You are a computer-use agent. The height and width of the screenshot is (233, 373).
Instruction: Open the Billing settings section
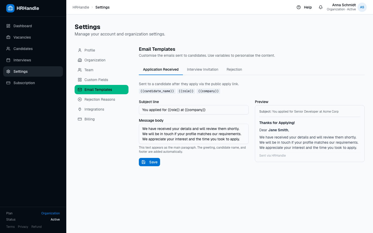102,119
